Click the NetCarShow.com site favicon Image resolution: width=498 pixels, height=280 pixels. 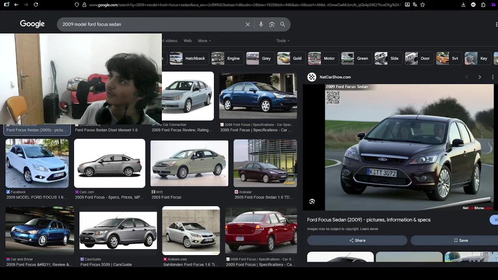pos(312,77)
